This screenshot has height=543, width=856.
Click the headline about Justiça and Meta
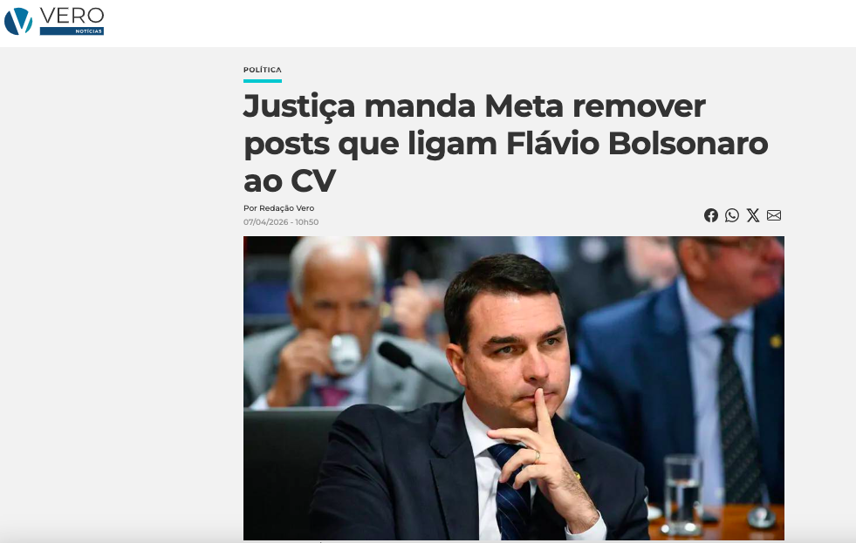(505, 143)
